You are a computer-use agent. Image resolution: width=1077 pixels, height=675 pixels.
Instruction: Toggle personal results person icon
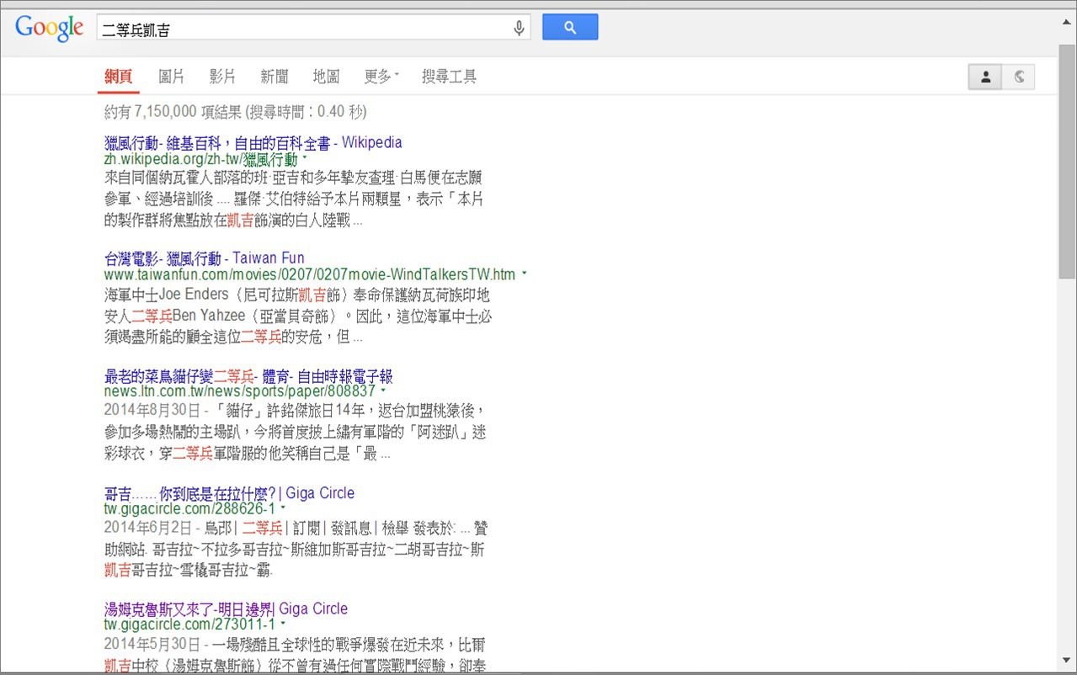[985, 77]
